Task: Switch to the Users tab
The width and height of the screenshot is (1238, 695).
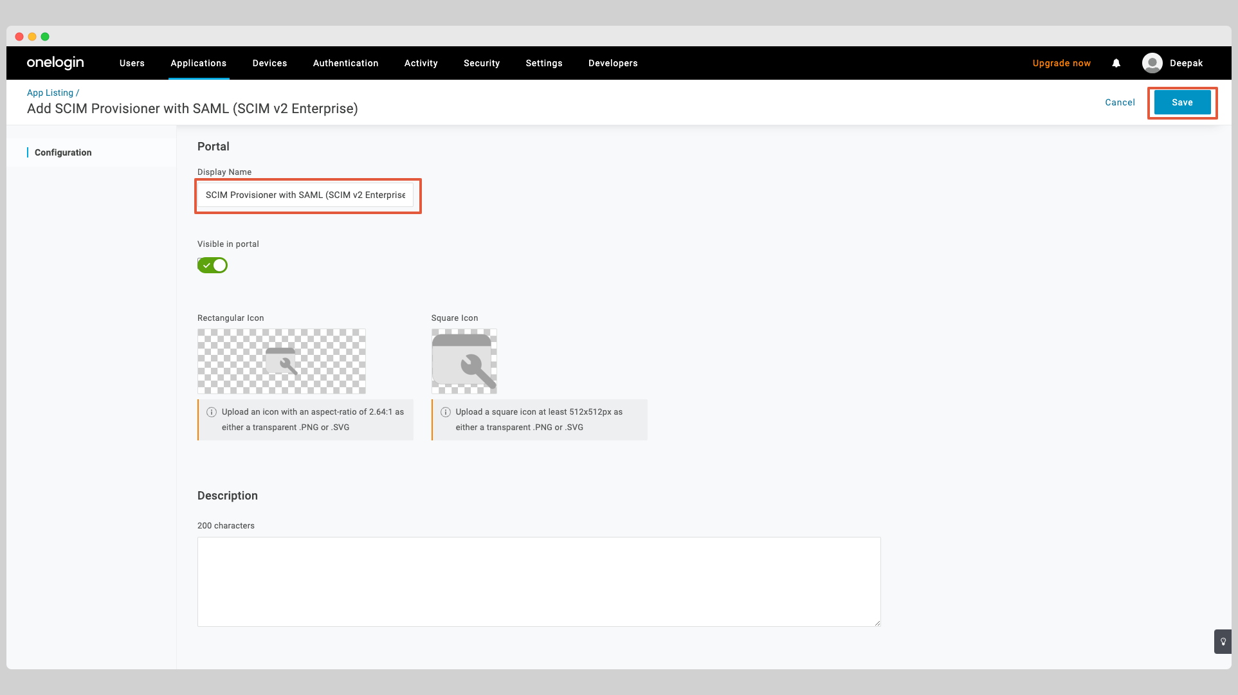Action: [132, 62]
